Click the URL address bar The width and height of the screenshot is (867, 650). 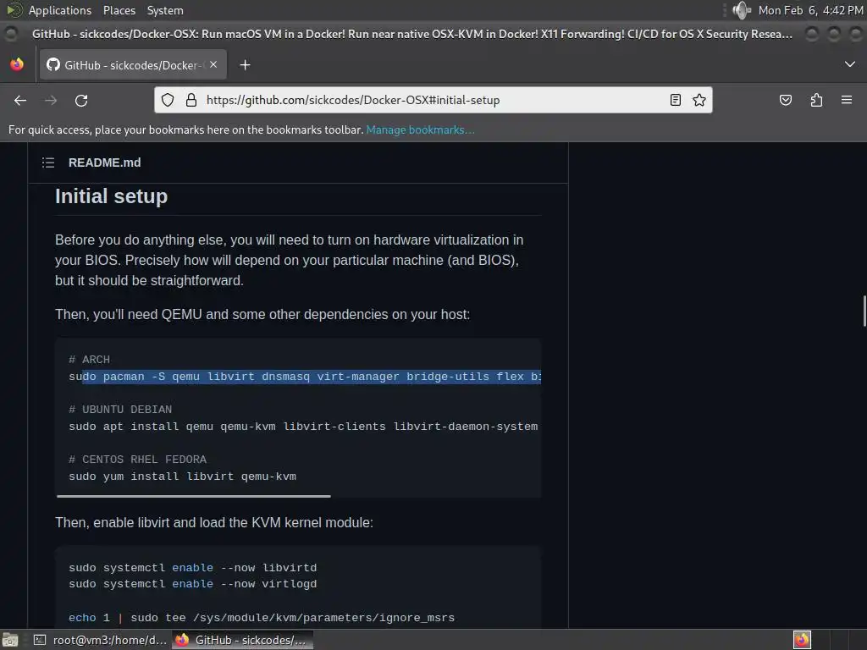[433, 100]
